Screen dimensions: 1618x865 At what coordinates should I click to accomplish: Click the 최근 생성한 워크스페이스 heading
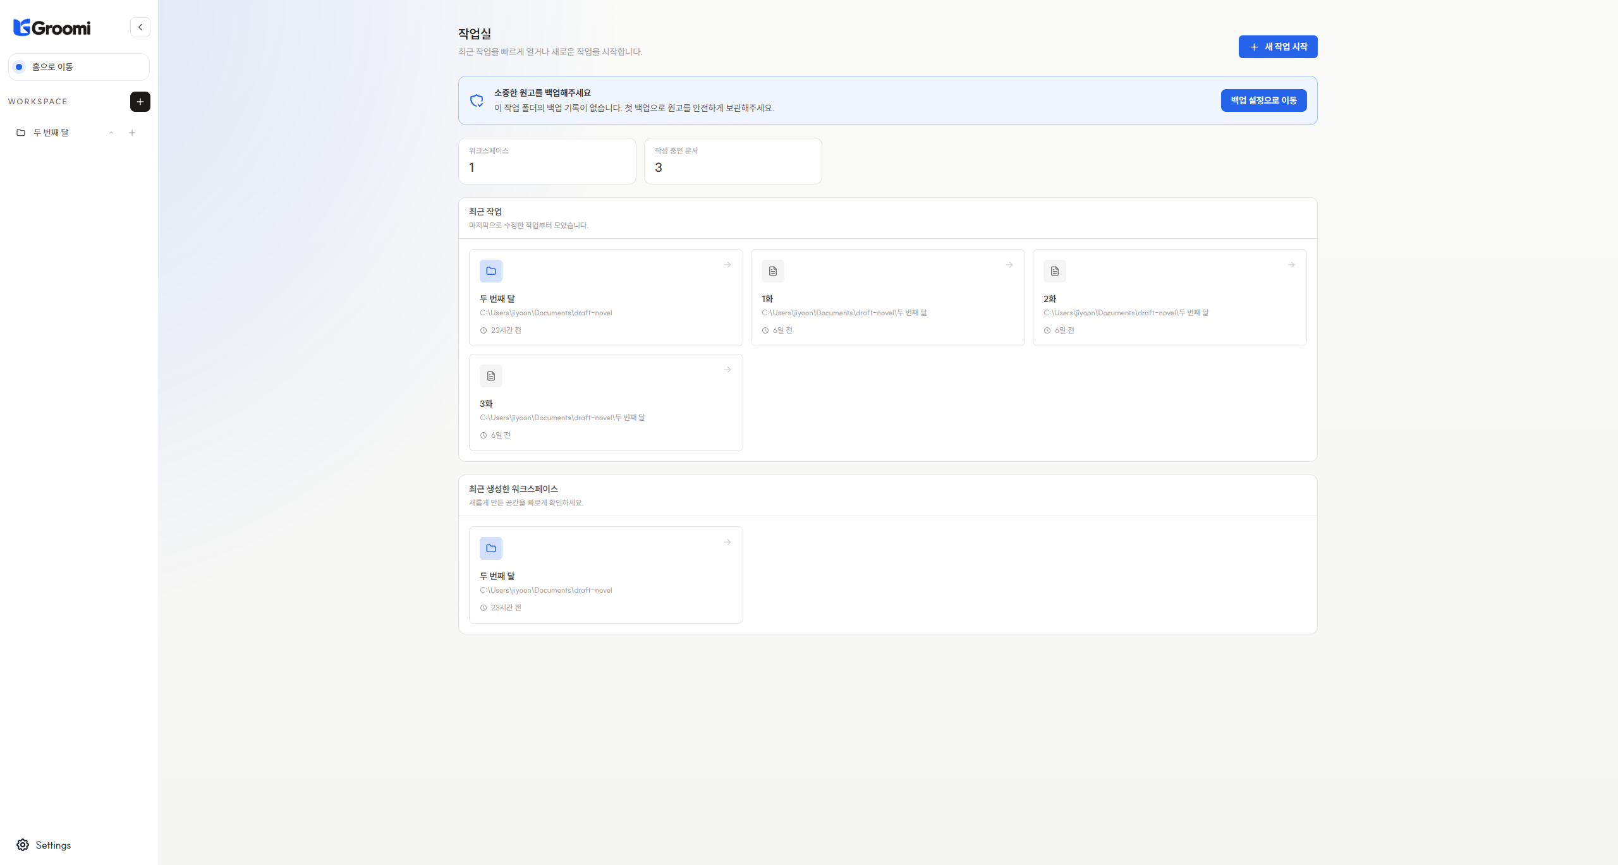513,489
